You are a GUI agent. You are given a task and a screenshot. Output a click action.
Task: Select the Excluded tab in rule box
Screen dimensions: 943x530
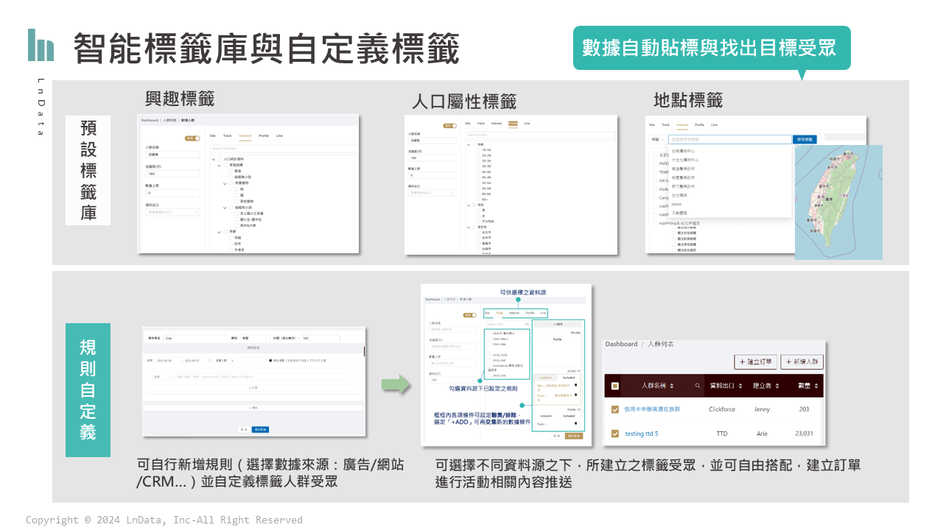coord(569,378)
